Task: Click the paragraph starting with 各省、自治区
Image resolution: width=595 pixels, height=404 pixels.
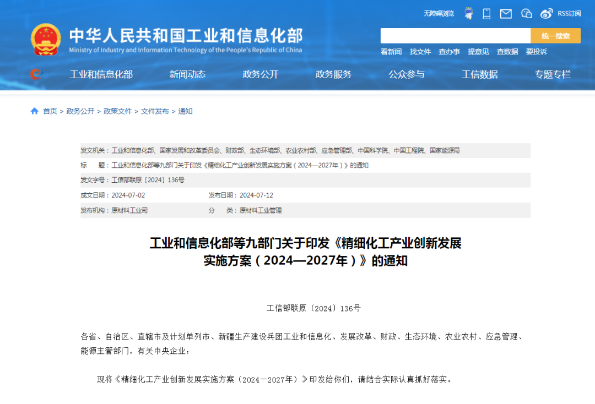Action: [304, 344]
